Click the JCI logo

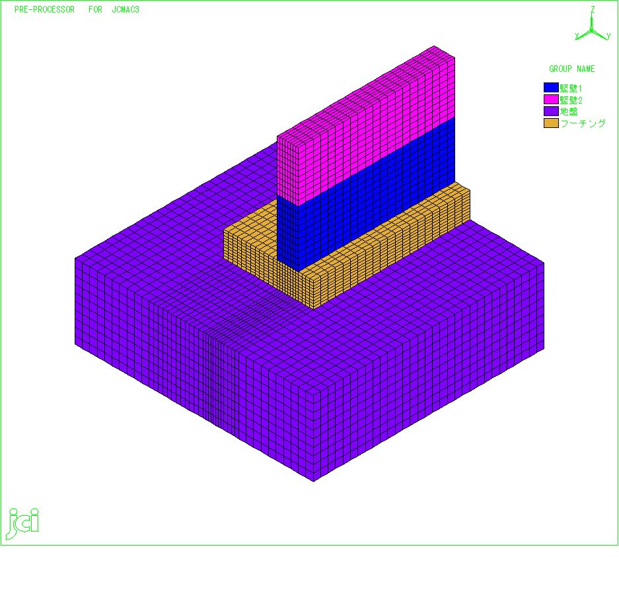(23, 524)
